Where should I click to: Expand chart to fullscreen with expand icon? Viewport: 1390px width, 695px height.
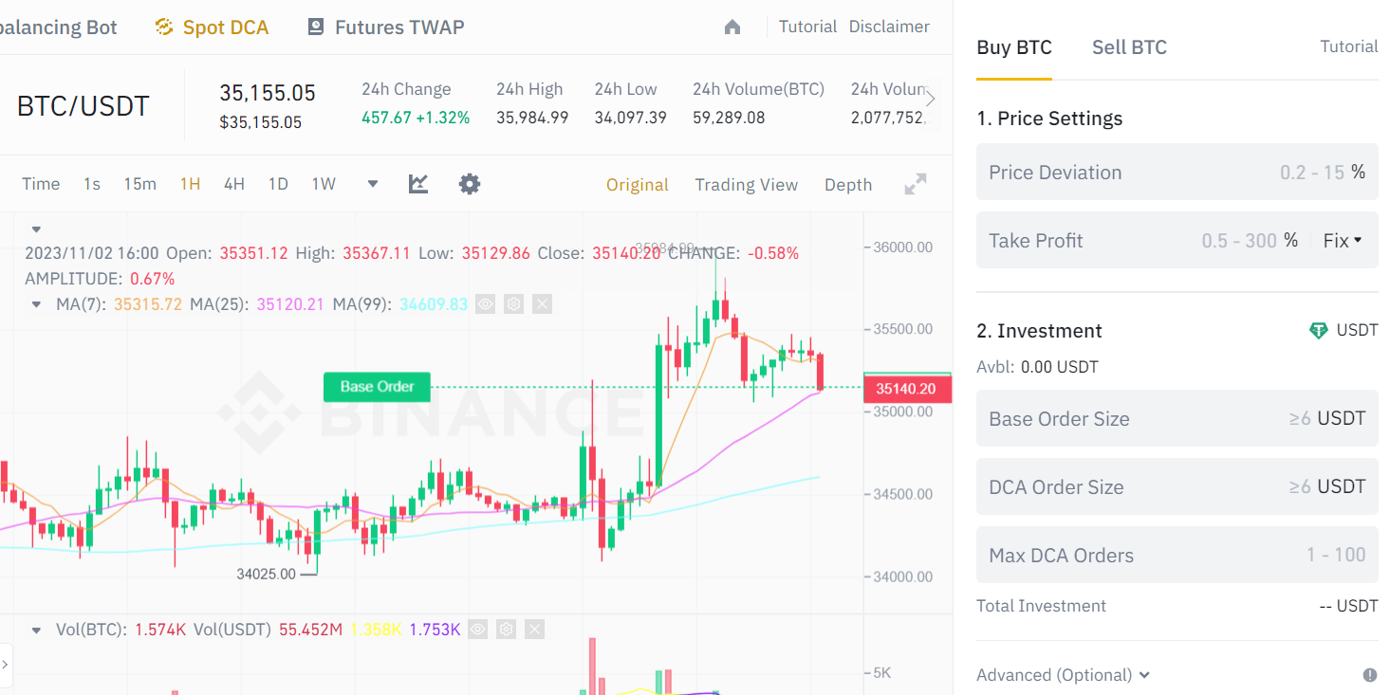pos(914,183)
